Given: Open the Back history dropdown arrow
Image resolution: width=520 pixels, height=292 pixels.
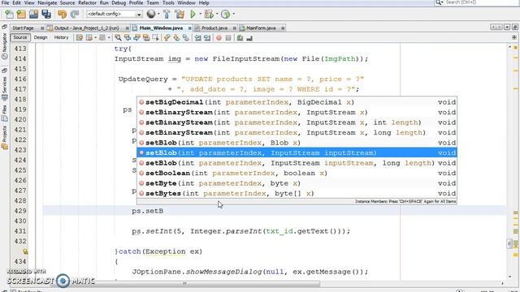Looking at the screenshot, I should [x=96, y=38].
